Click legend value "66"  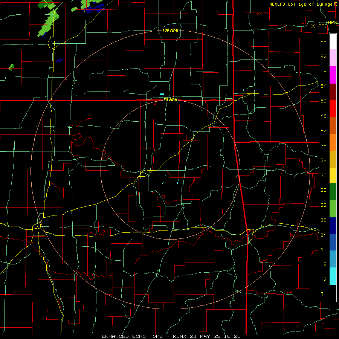(x=324, y=42)
